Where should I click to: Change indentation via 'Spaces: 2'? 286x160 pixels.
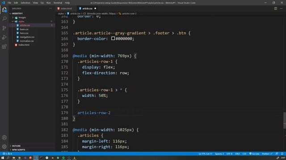(219, 154)
